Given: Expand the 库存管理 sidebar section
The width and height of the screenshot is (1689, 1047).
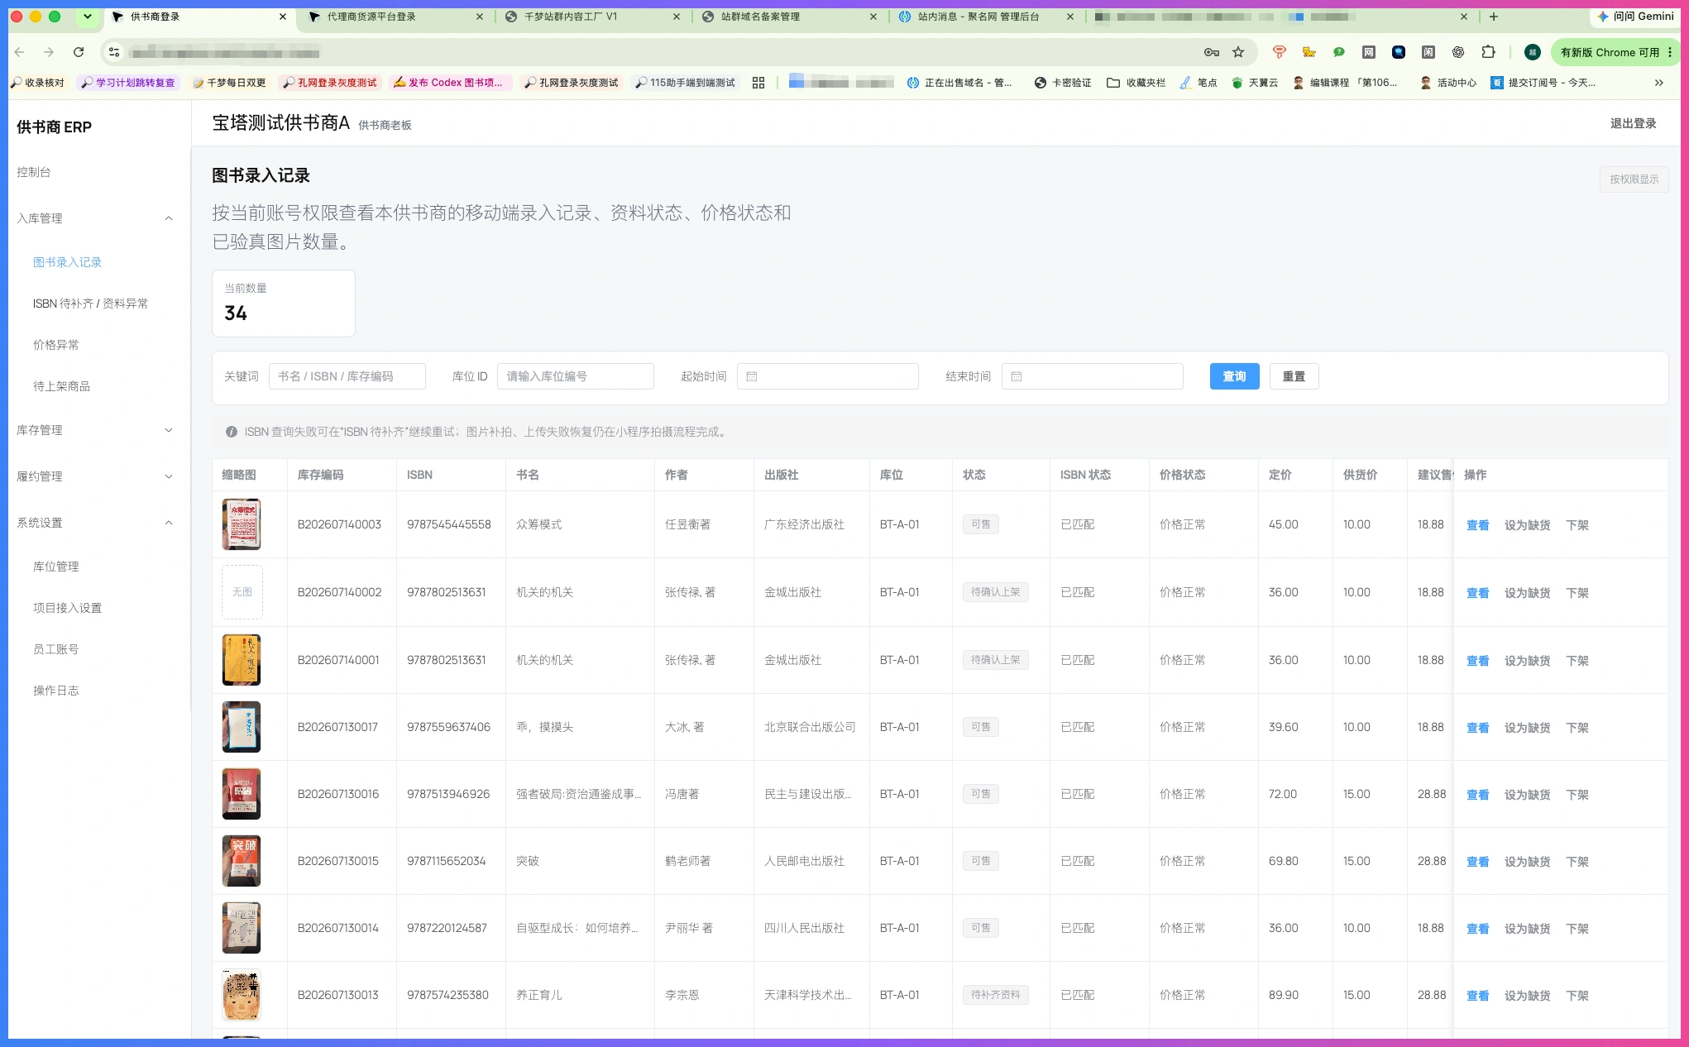Looking at the screenshot, I should tap(95, 430).
